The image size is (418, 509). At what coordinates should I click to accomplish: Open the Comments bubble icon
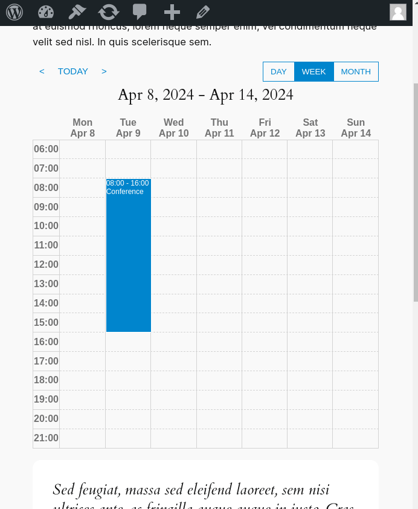click(x=140, y=12)
